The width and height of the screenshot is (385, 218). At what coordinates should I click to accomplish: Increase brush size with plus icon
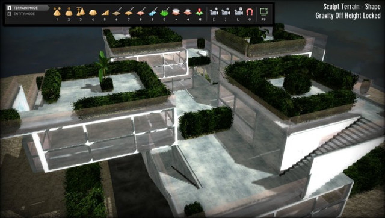click(188, 12)
